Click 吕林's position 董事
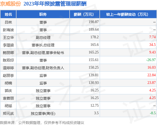 (x=43, y=22)
